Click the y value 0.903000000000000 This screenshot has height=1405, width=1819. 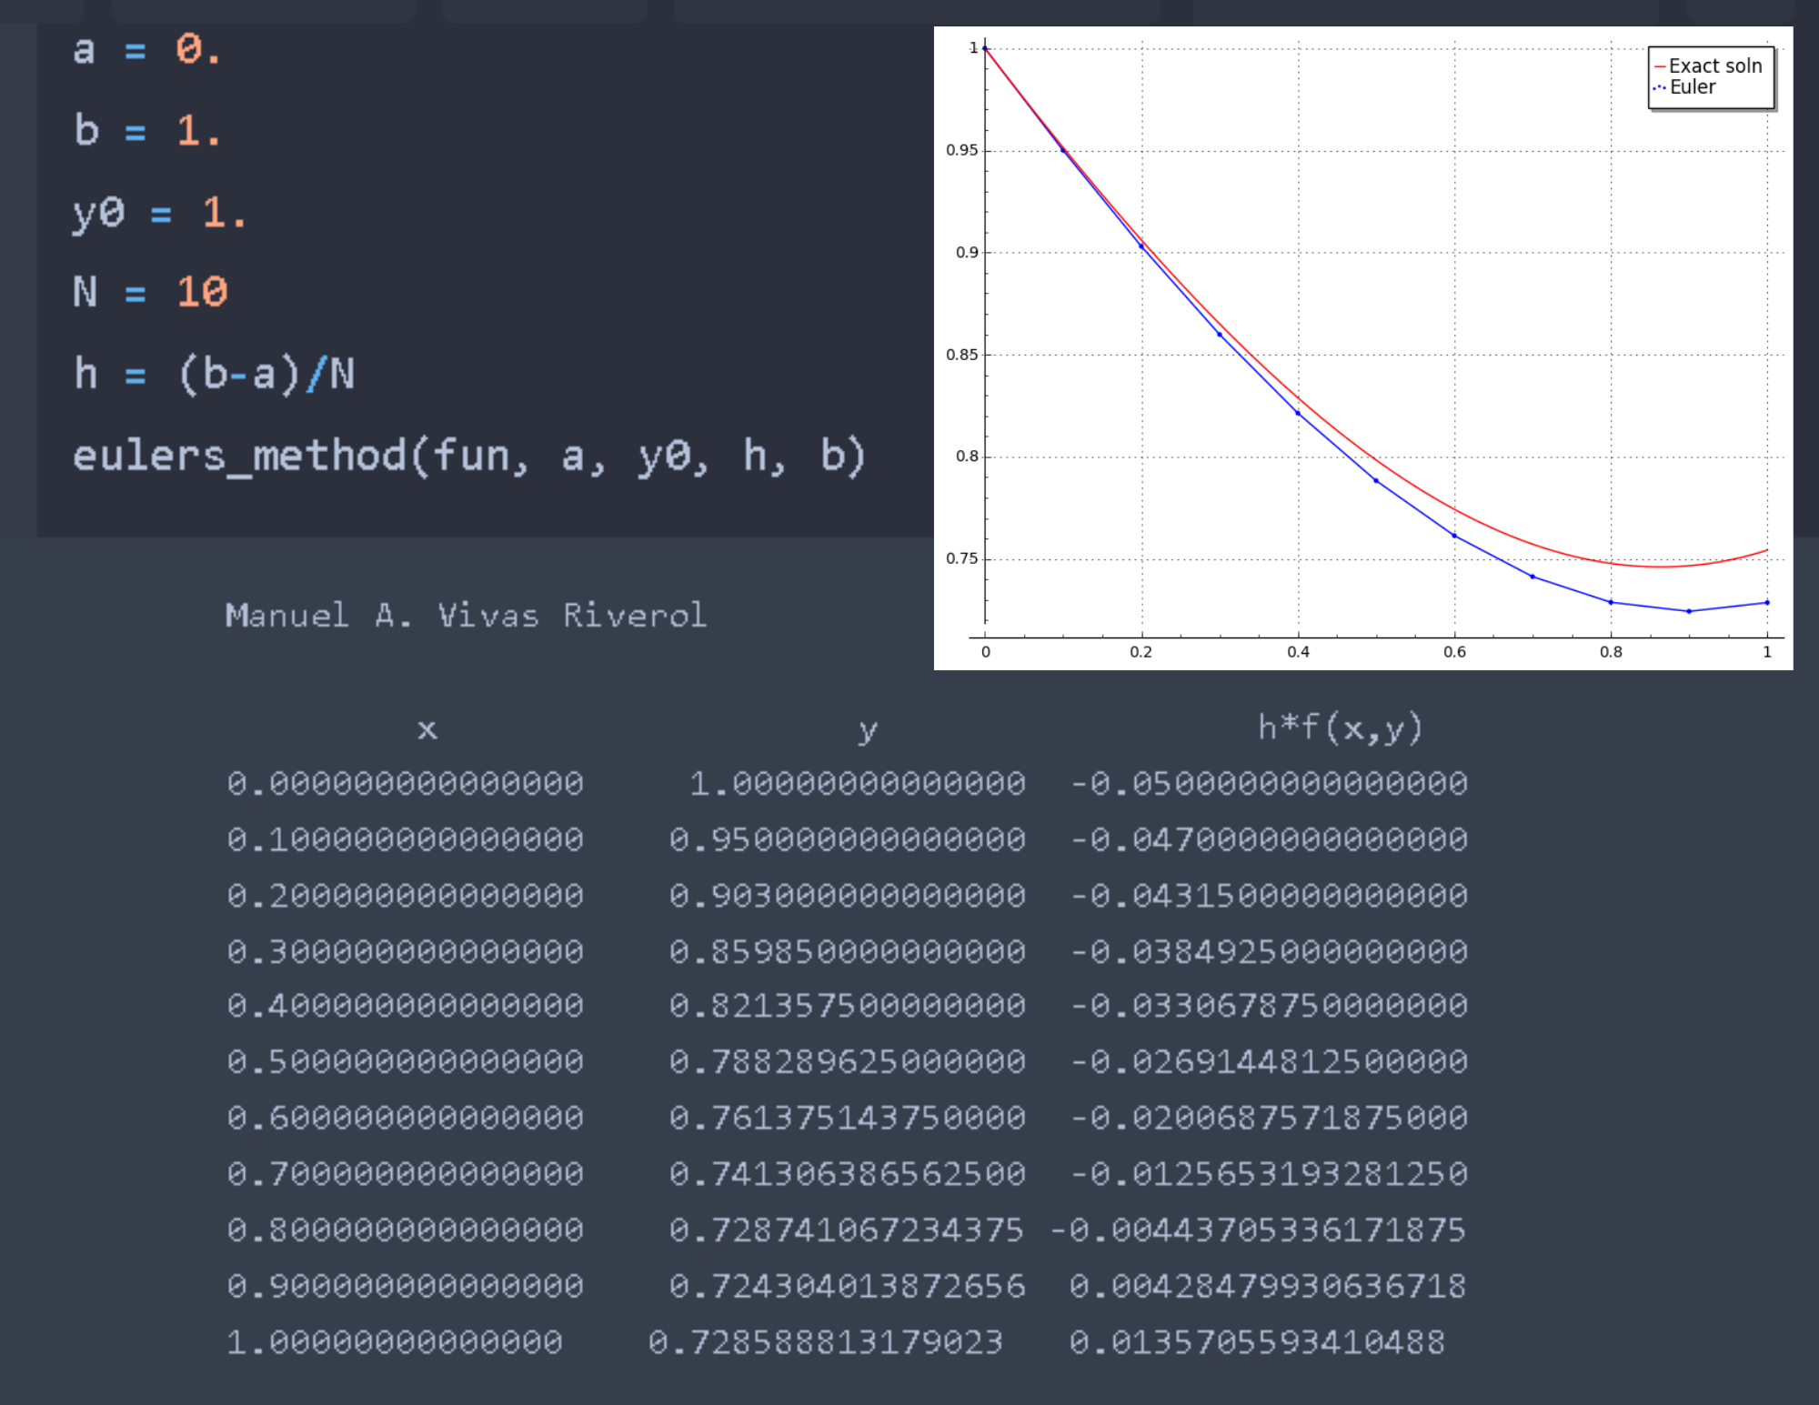[847, 896]
